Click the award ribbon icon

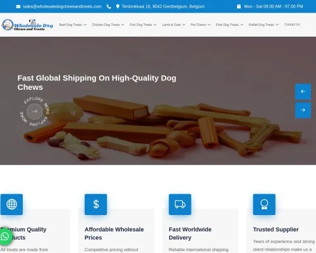[264, 204]
